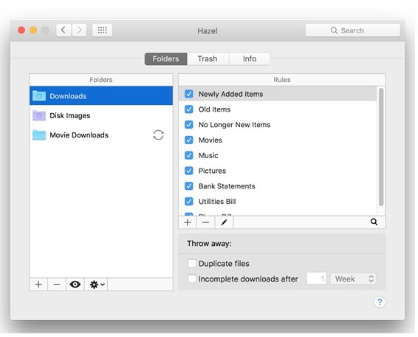Uncheck the Old Items rule
The image size is (418, 337).
[189, 109]
